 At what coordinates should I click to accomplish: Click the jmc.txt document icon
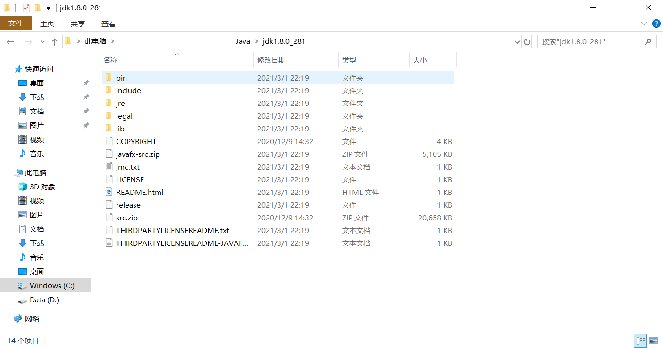tap(109, 167)
